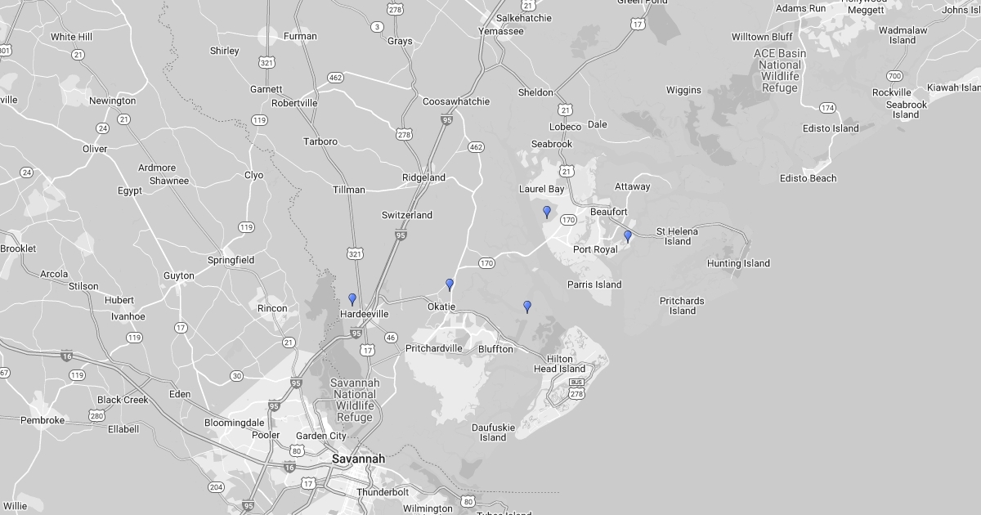Screen dimensions: 981x515
Task: Click the route 46 shield near Pritchardville
Action: click(391, 338)
